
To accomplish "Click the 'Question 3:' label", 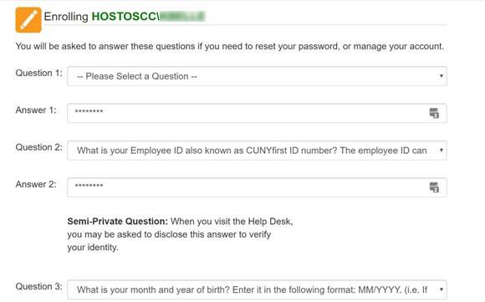I will click(39, 287).
